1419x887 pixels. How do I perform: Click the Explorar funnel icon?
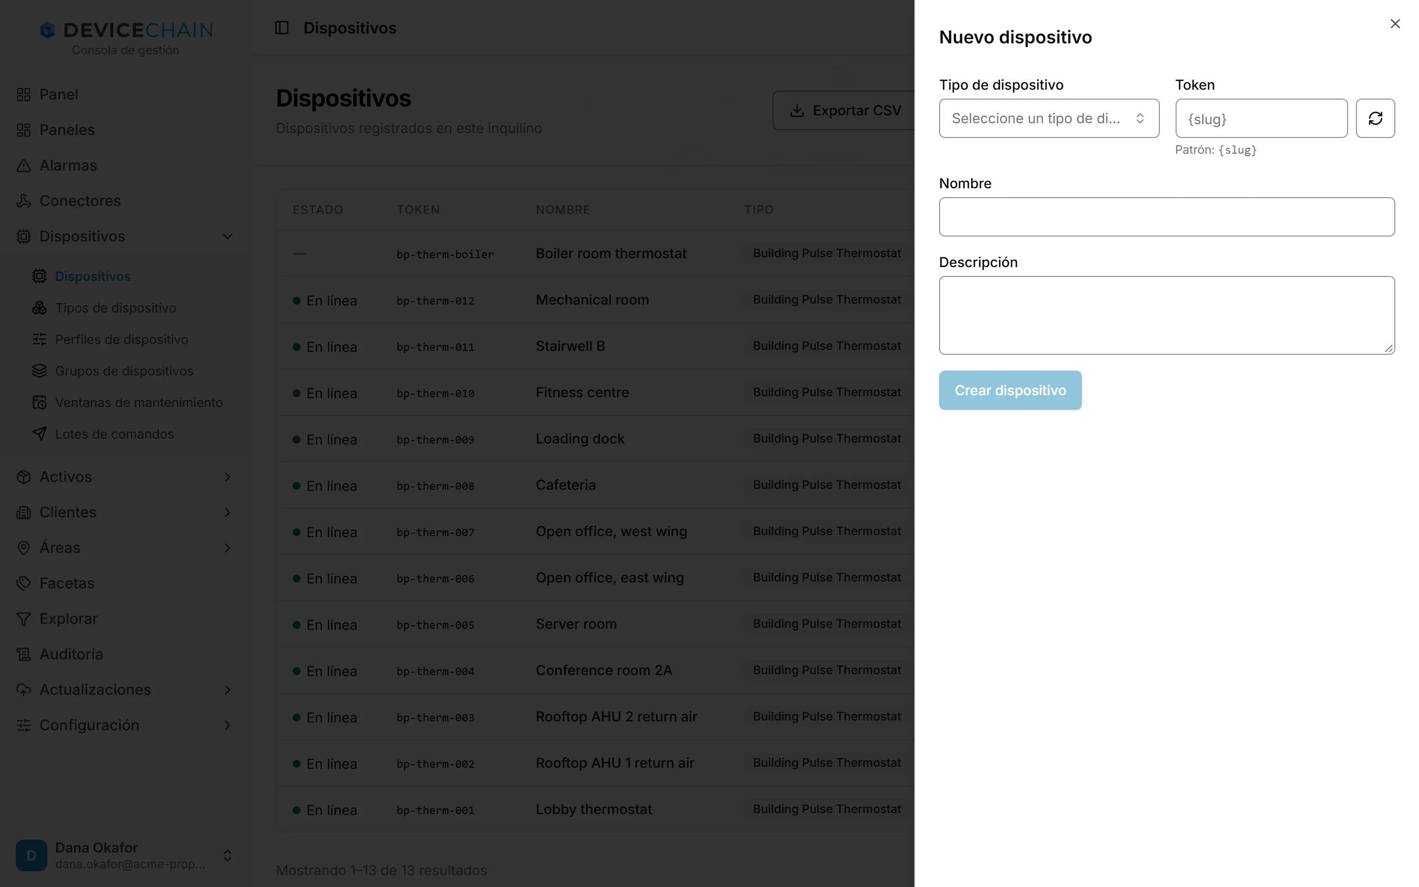pos(24,619)
